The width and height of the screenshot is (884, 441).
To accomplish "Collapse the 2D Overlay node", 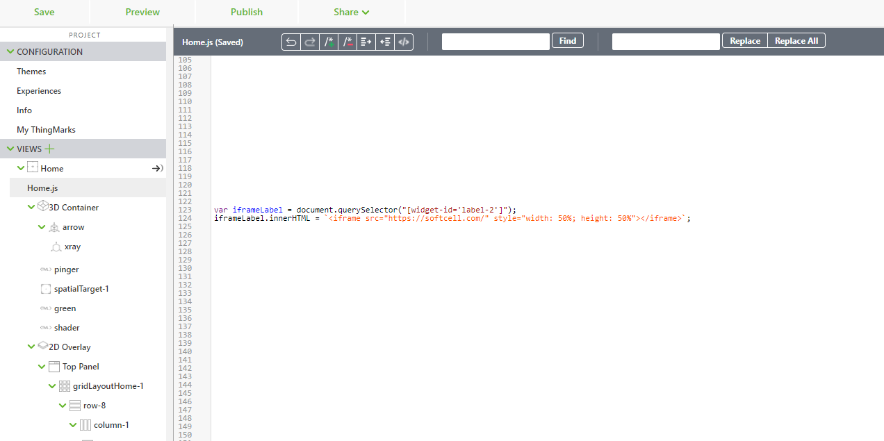I will (x=31, y=347).
